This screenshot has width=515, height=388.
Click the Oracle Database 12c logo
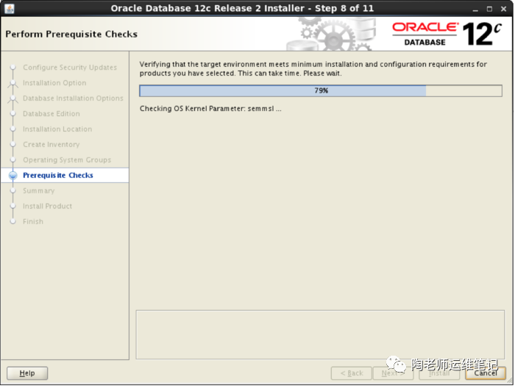coord(447,34)
